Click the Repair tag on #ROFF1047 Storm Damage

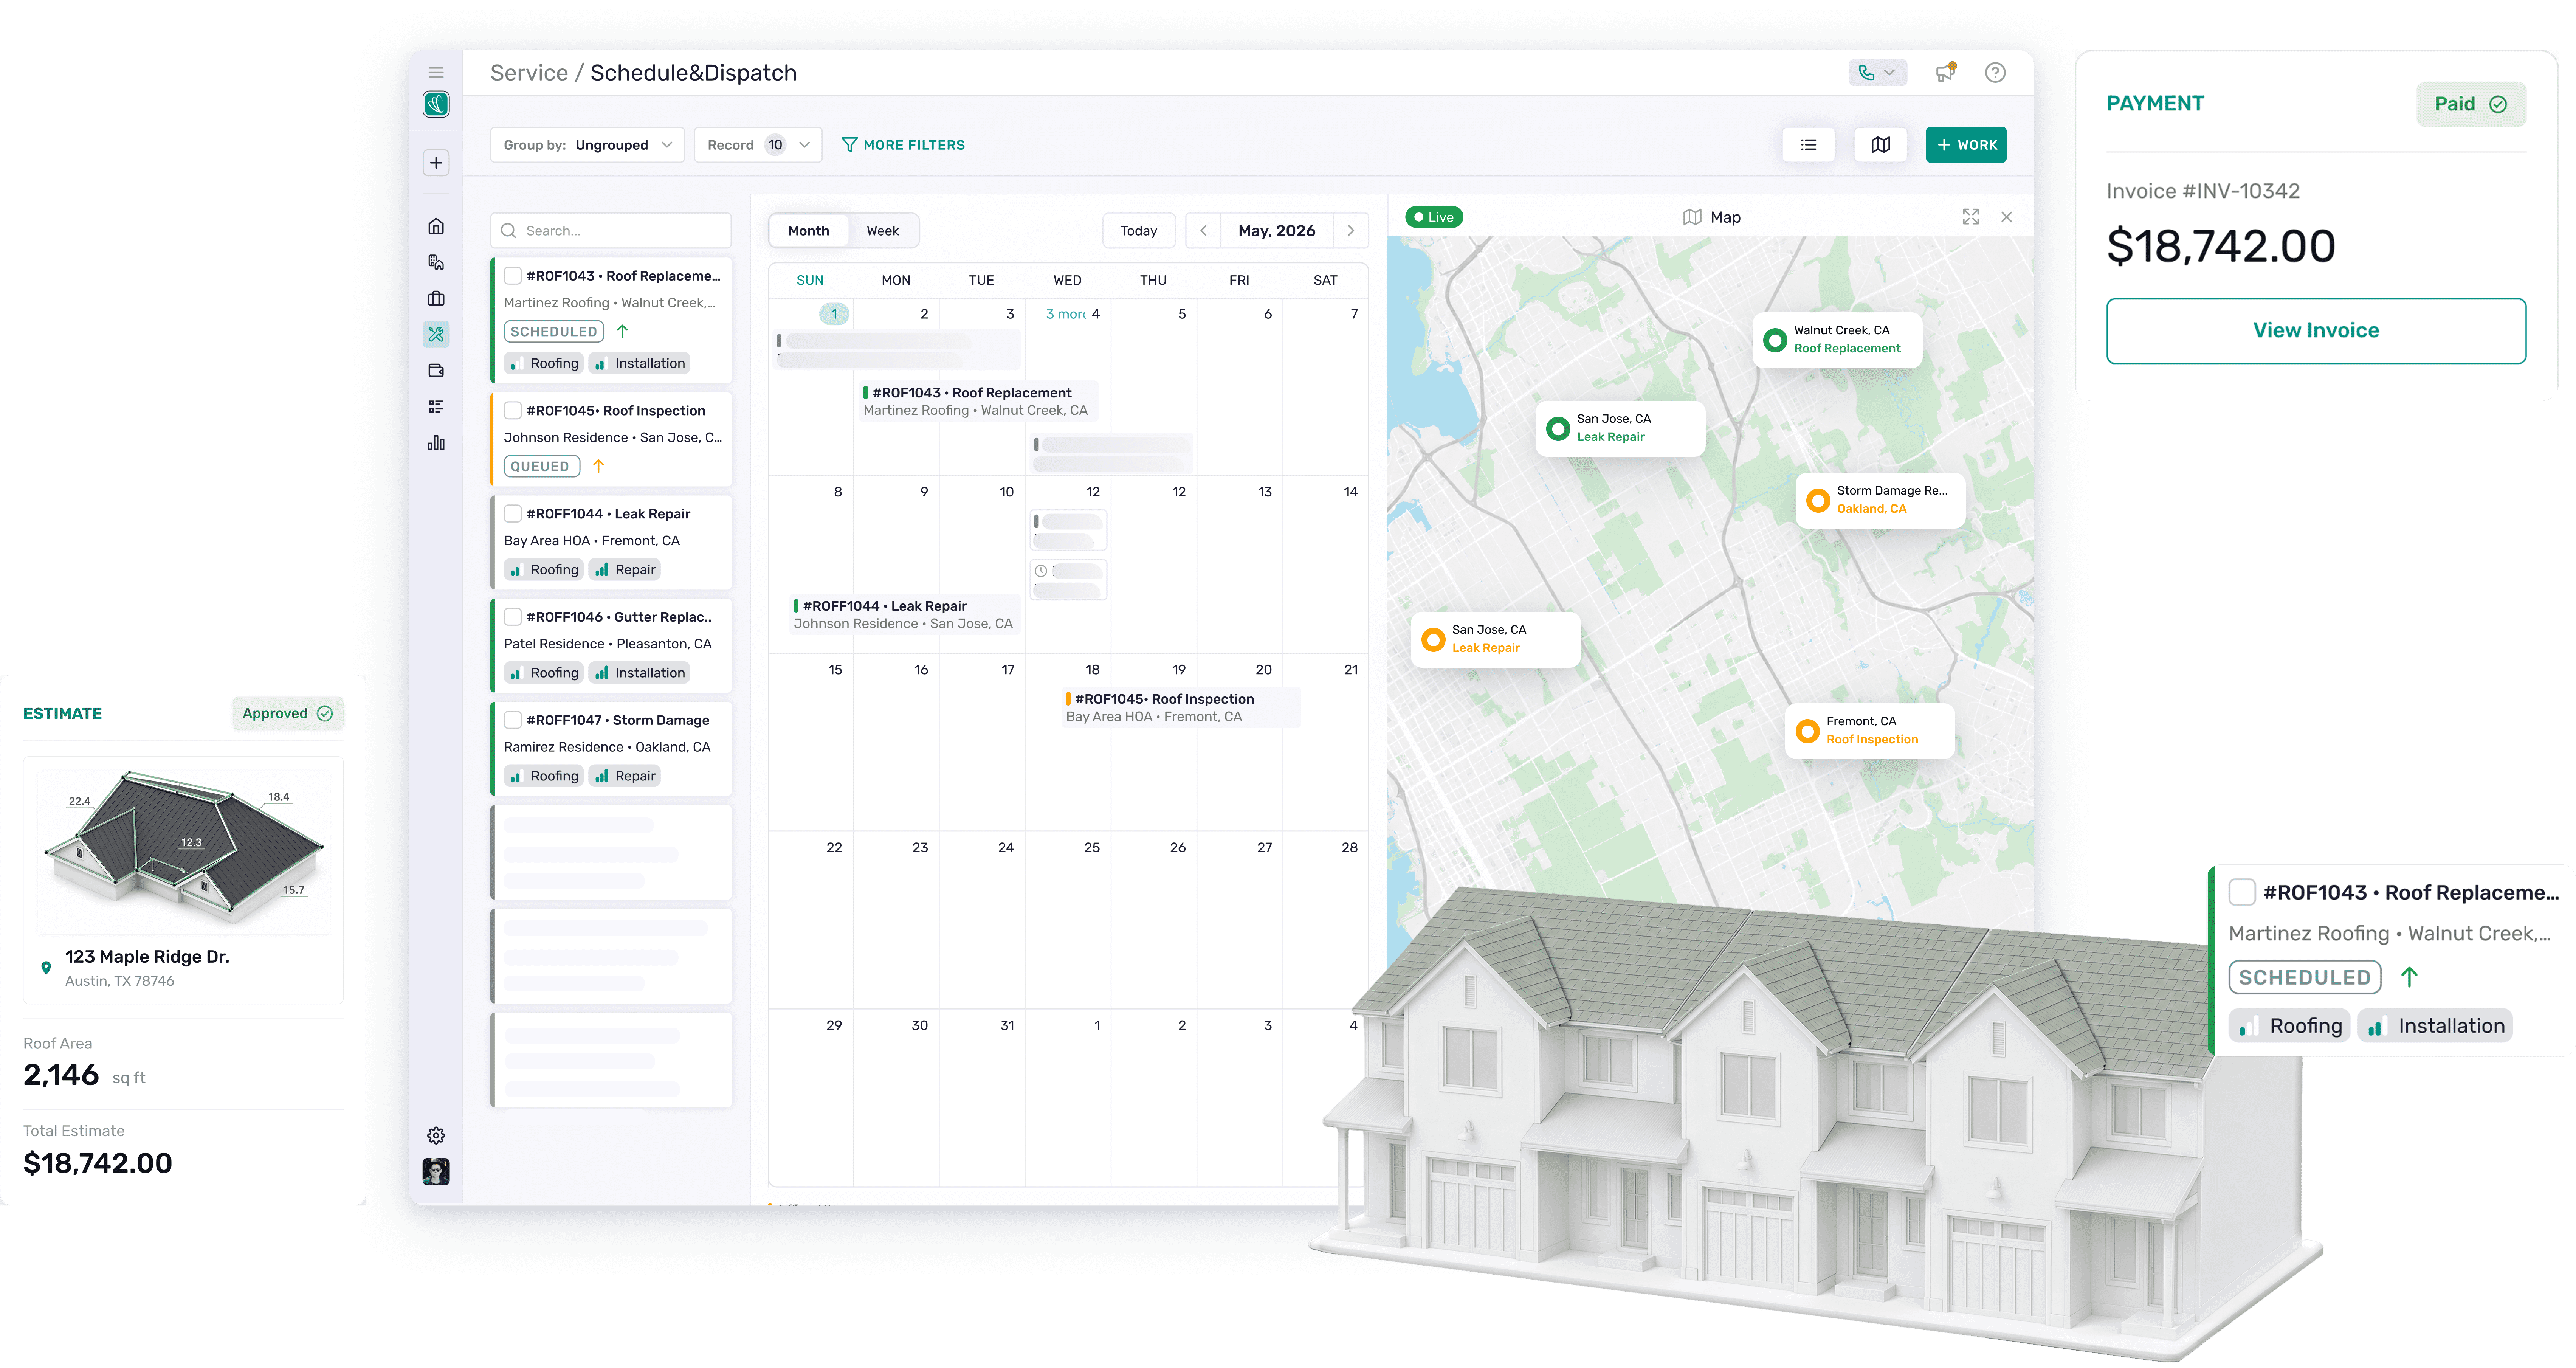pyautogui.click(x=625, y=776)
